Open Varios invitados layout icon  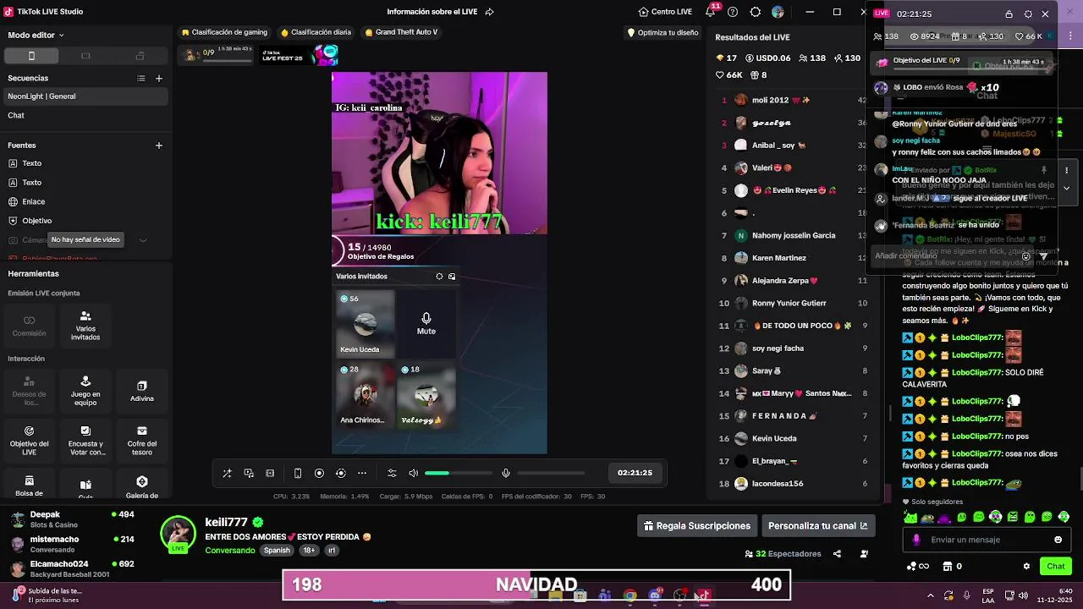coord(452,277)
